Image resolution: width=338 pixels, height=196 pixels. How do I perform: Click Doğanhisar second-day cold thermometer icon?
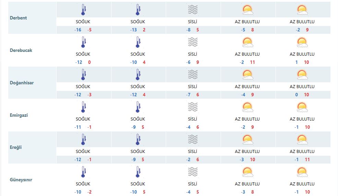[138, 74]
